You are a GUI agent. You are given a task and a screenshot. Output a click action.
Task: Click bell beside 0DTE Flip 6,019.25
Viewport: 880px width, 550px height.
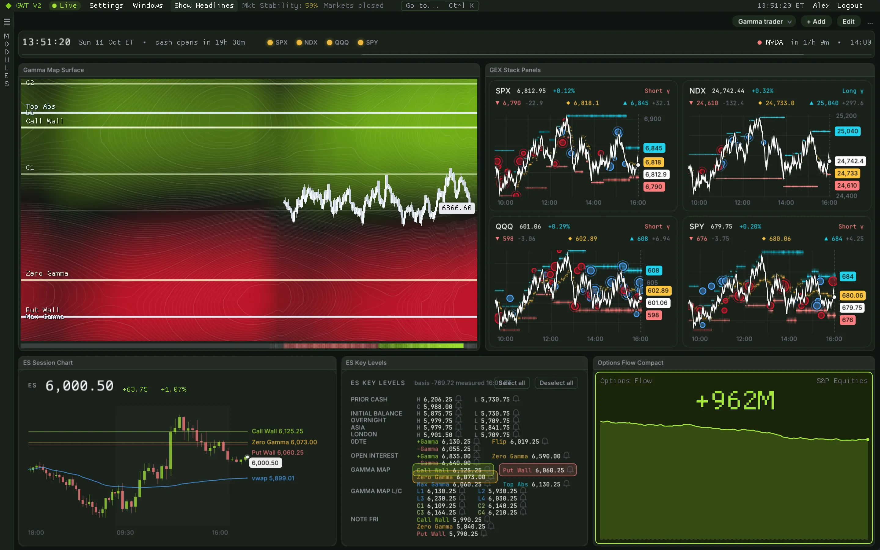click(545, 441)
